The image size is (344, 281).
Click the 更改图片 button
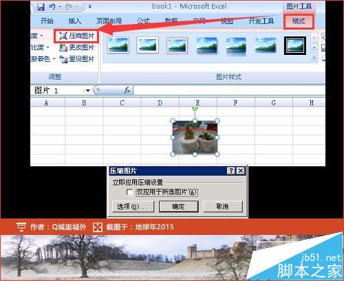tap(77, 47)
